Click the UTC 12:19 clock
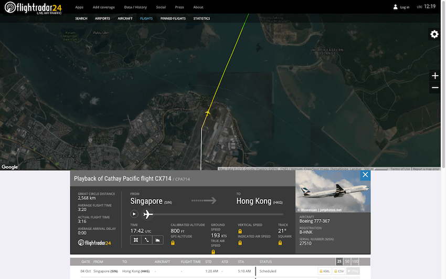446x279 pixels. point(426,6)
